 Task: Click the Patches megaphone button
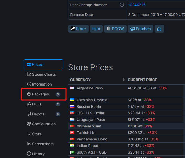coord(140,29)
